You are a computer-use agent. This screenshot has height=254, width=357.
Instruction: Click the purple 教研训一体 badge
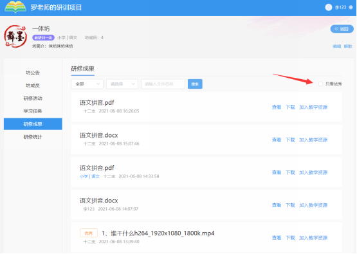(43, 37)
